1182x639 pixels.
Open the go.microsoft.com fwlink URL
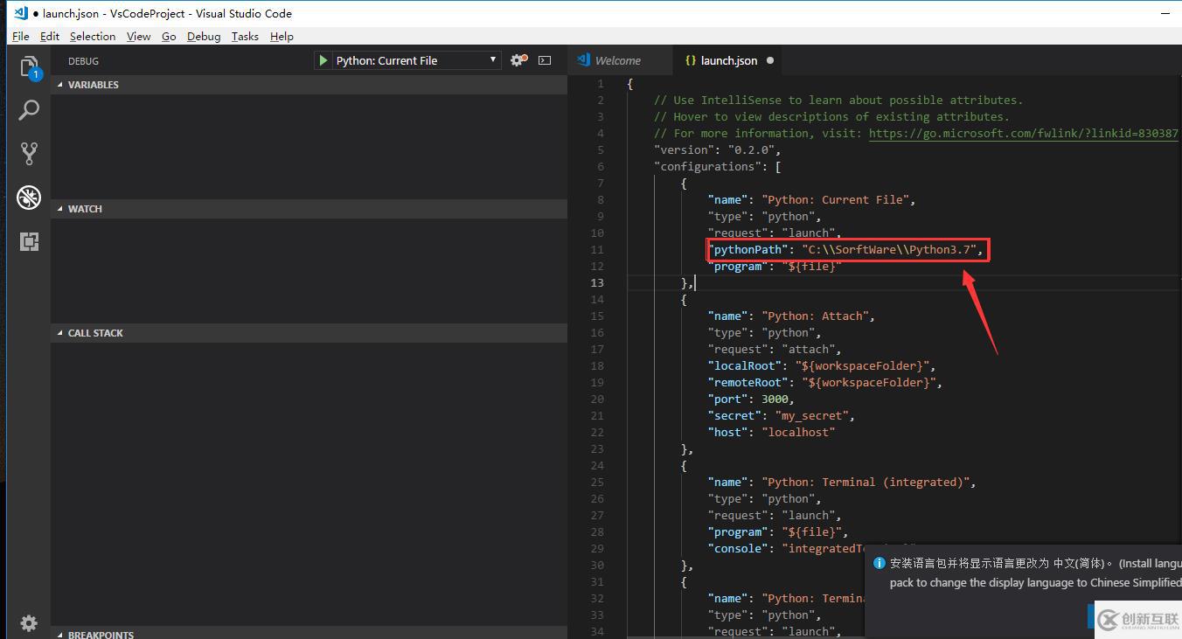point(1024,133)
